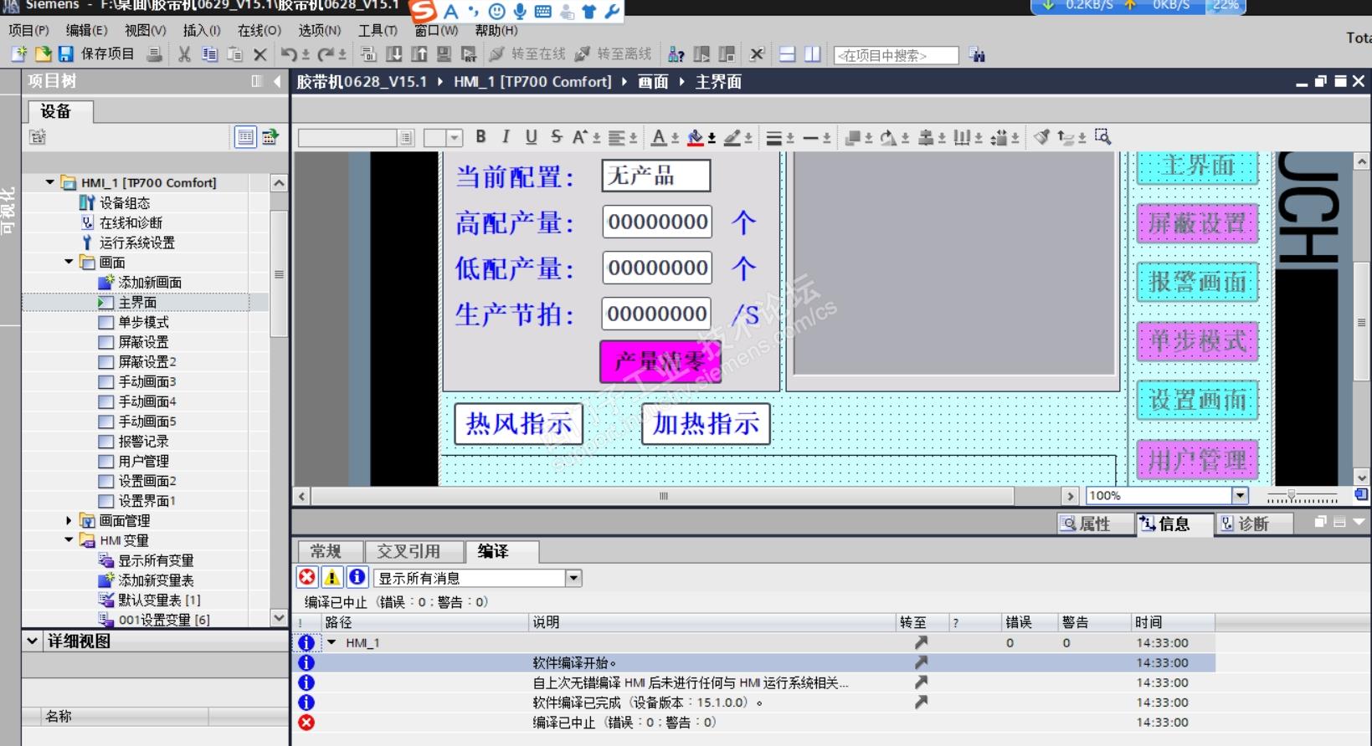Viewport: 1372px width, 746px height.
Task: Open the font size dropdown
Action: [x=455, y=138]
